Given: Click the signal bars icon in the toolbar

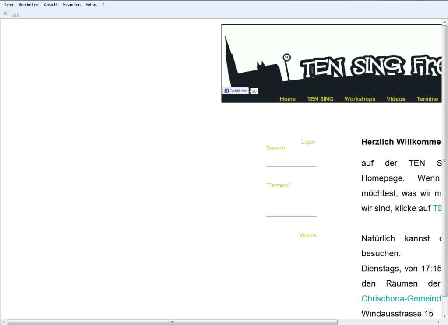Looking at the screenshot, I should (x=15, y=14).
